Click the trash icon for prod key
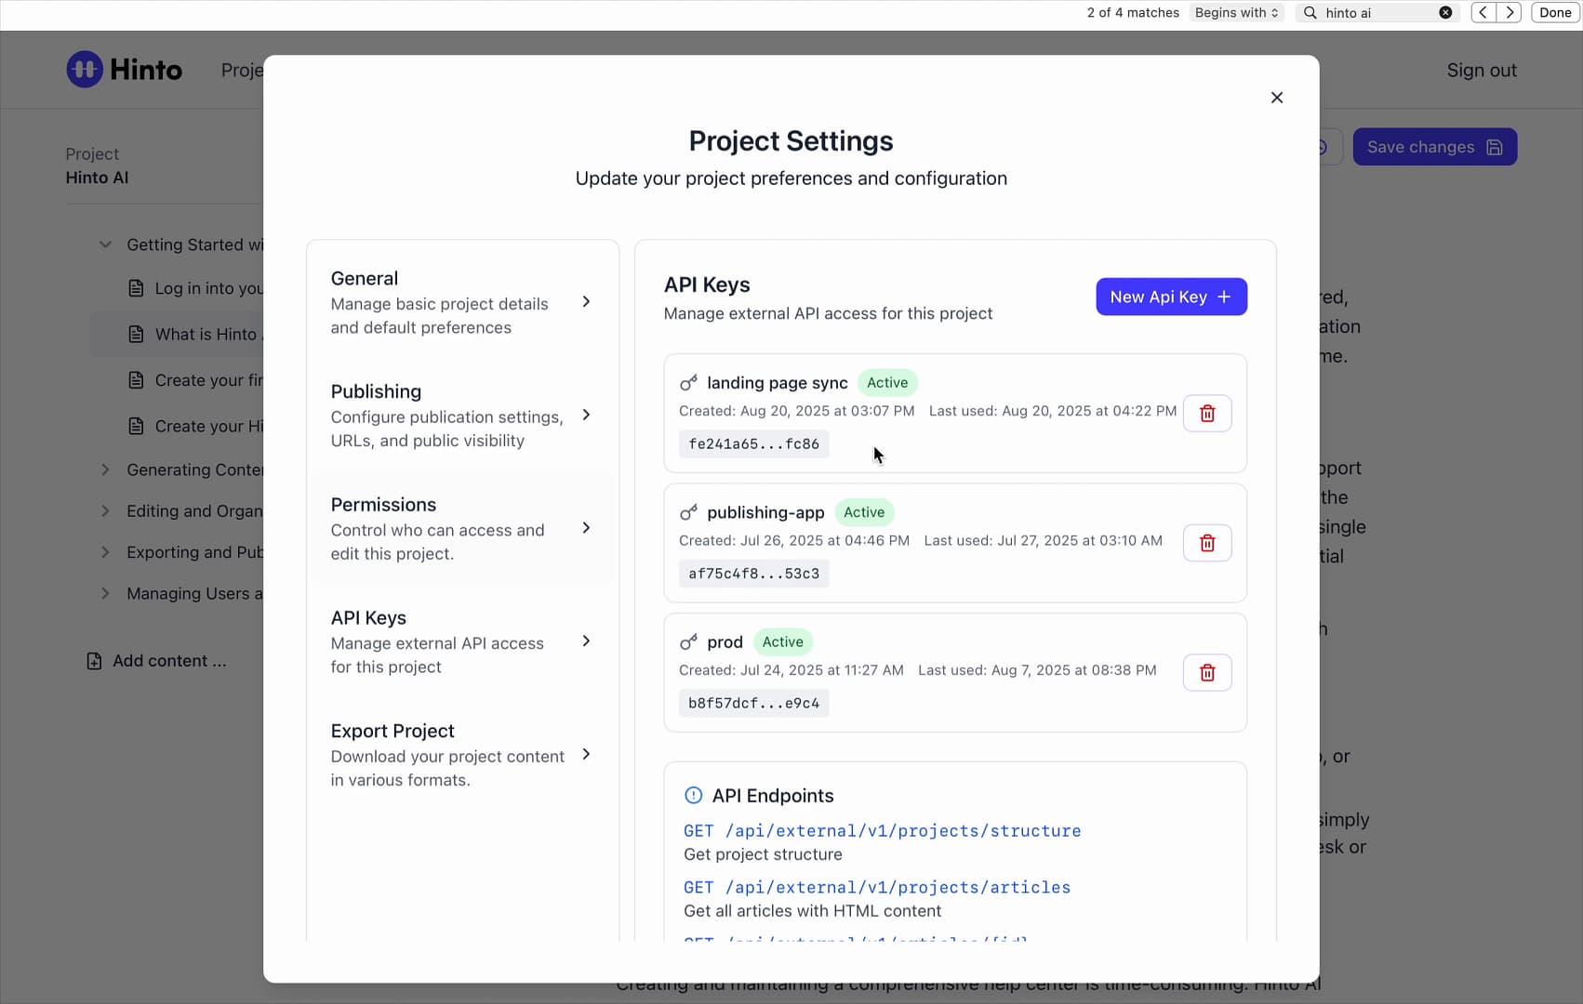This screenshot has width=1583, height=1004. (1207, 673)
